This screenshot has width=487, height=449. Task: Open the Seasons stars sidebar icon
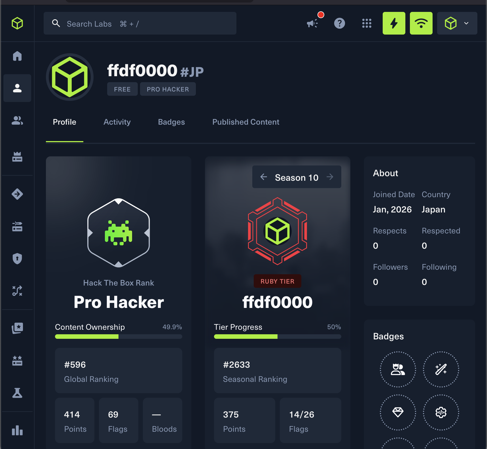pos(17,361)
